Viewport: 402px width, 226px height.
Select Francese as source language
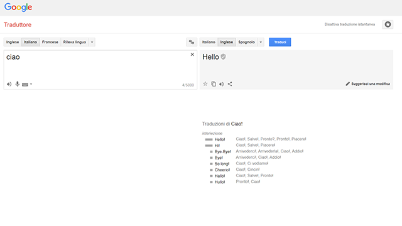point(50,42)
